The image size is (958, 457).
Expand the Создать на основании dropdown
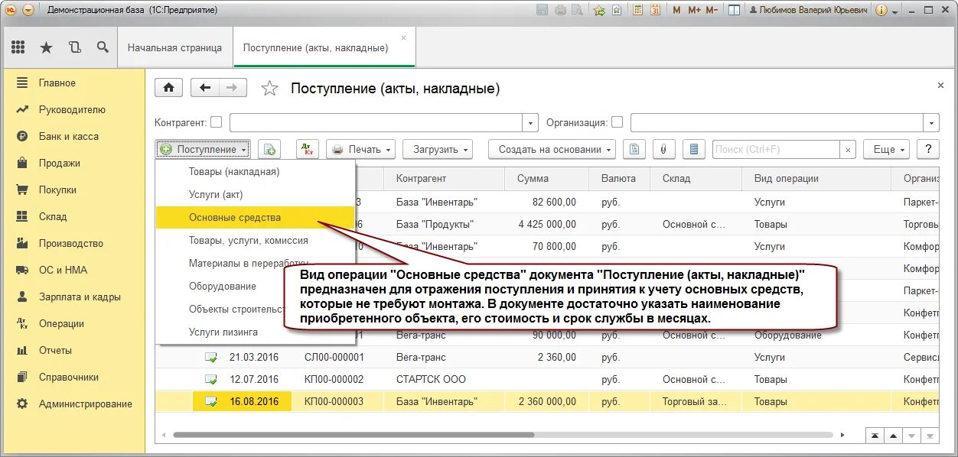coord(552,150)
